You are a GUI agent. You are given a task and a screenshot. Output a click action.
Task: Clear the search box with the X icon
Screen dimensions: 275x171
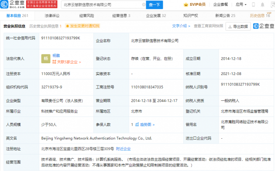(144, 4)
